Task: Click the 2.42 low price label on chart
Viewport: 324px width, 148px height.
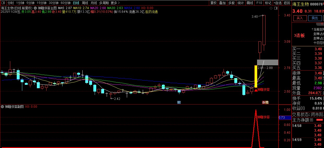Action: click(x=117, y=99)
